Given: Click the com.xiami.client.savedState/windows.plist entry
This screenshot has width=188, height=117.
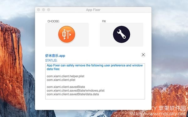Looking at the screenshot, I should pyautogui.click(x=76, y=90).
